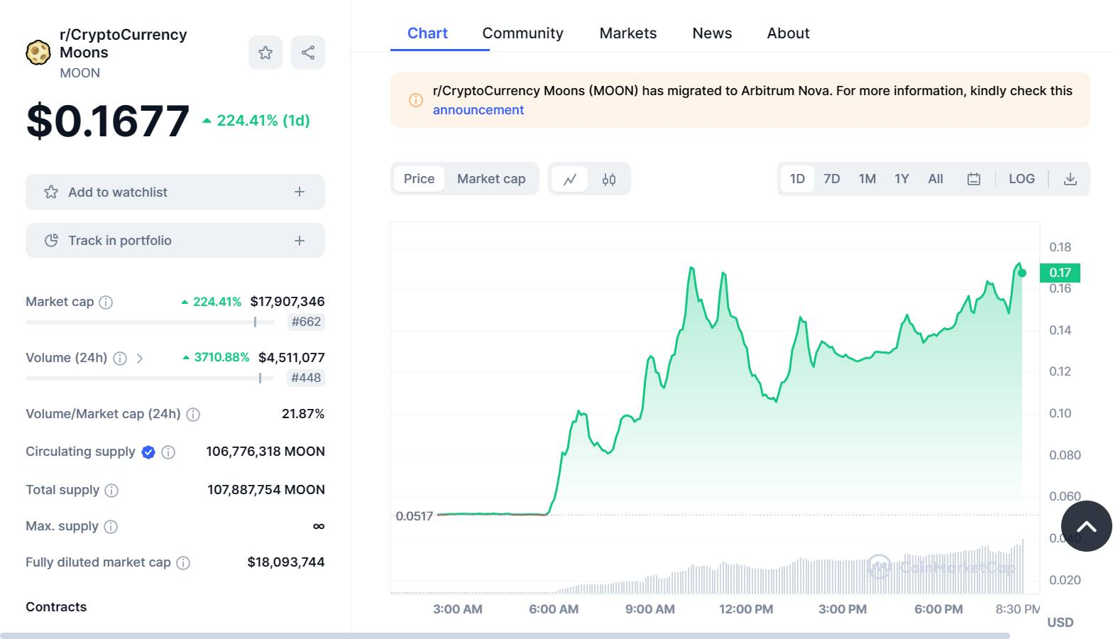The width and height of the screenshot is (1113, 639).
Task: Switch to the Community tab
Action: 522,33
